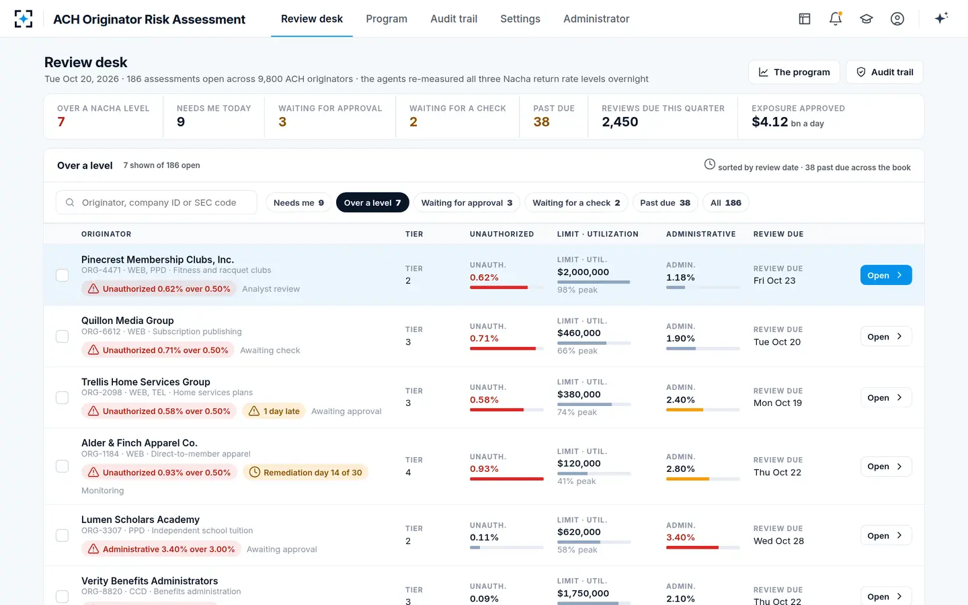Open the Audit trail tab in the top navigation

click(454, 19)
